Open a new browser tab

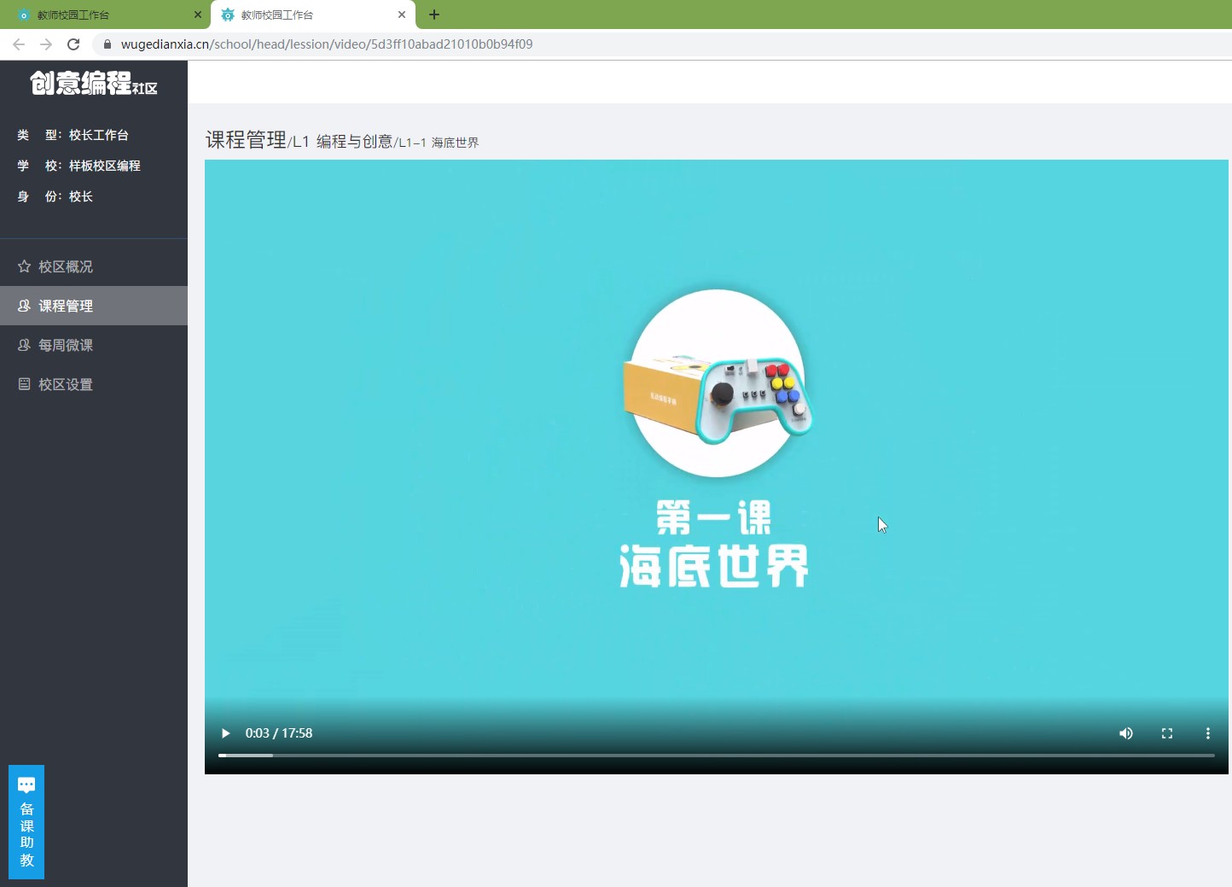[x=434, y=15]
